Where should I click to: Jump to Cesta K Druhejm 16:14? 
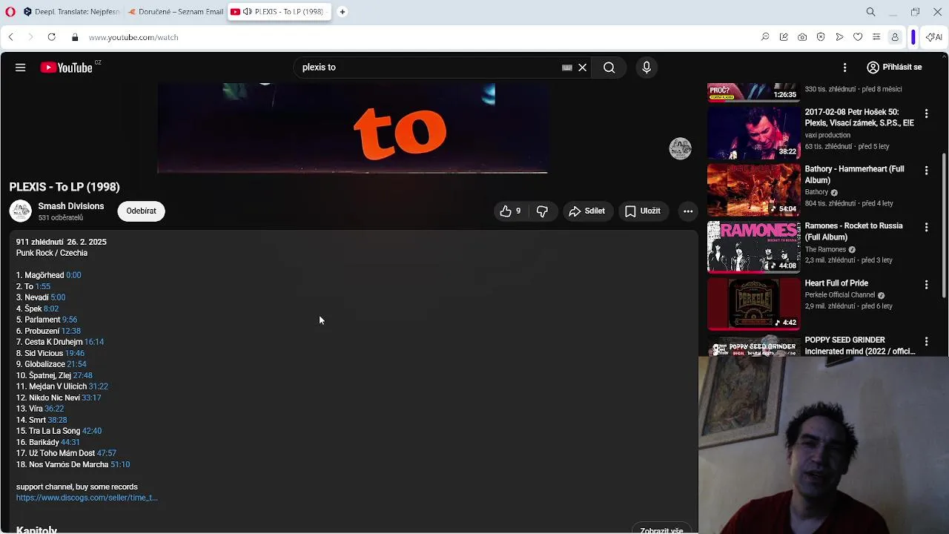(94, 342)
